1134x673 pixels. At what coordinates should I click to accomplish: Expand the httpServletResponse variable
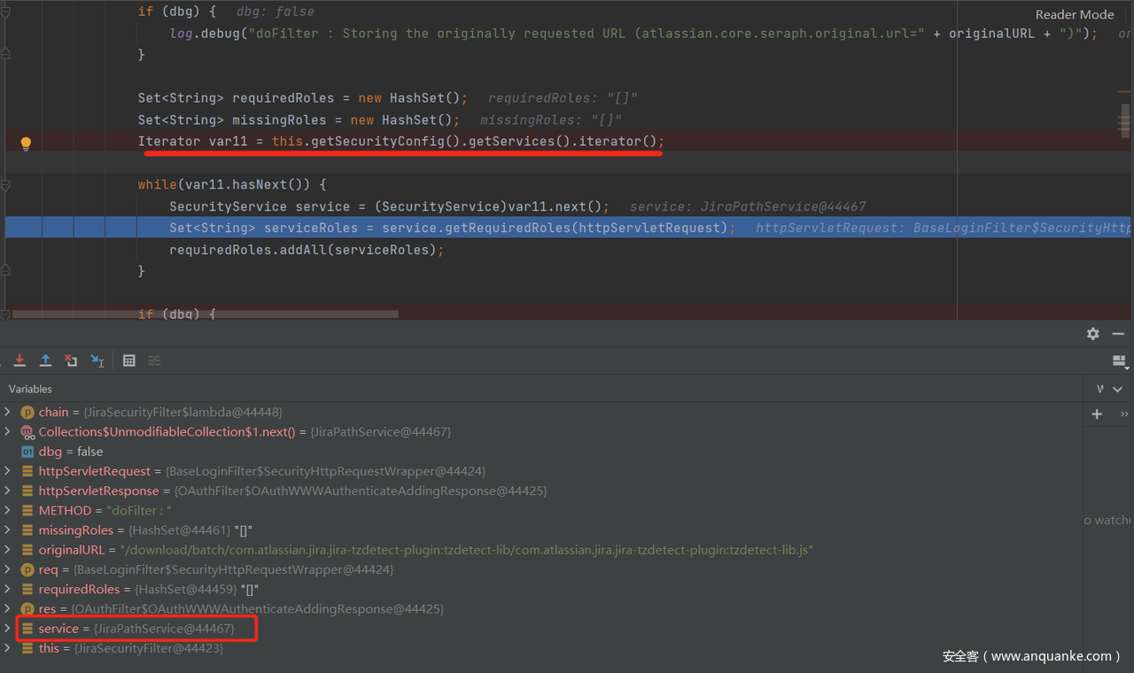coord(7,491)
